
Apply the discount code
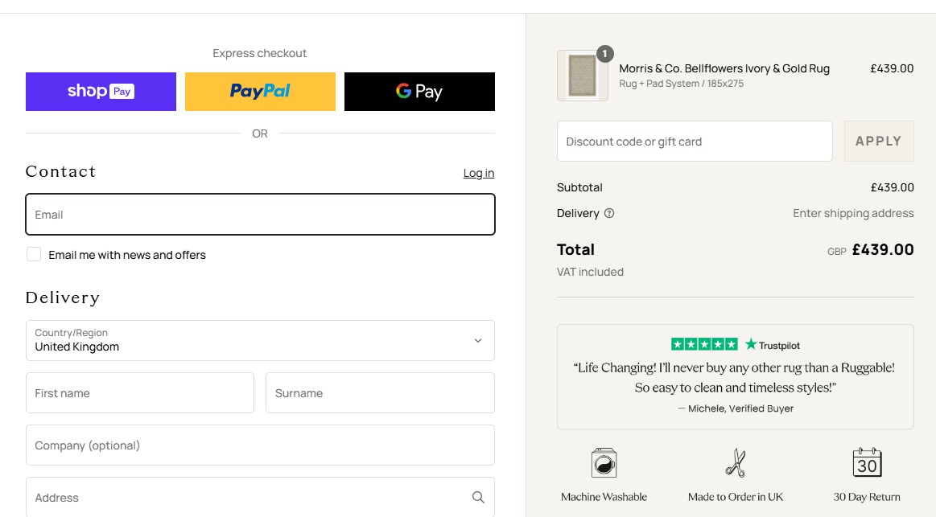tap(878, 141)
